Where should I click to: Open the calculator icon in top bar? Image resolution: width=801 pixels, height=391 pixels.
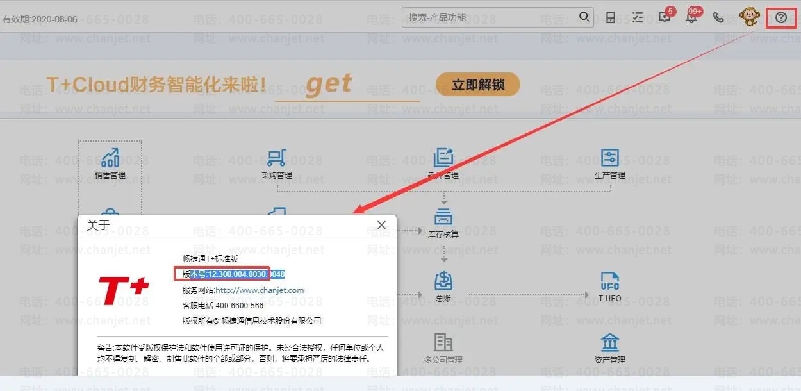pos(611,18)
